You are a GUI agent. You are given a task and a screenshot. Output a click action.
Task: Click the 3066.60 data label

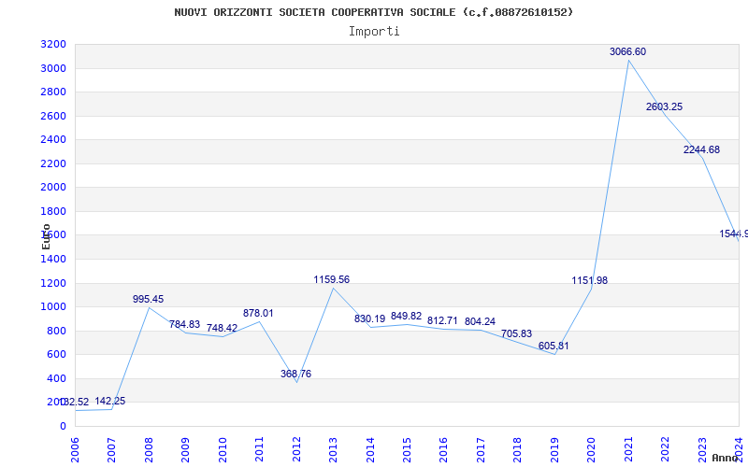click(627, 51)
